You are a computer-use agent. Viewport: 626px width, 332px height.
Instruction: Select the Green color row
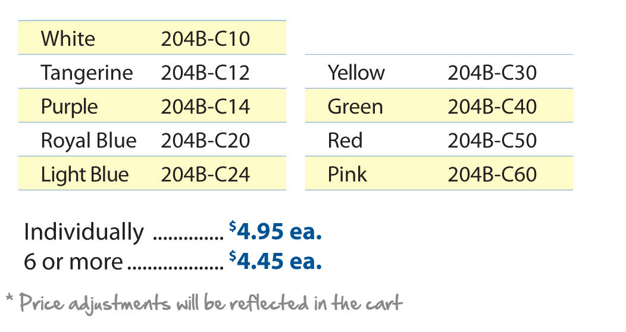[439, 105]
